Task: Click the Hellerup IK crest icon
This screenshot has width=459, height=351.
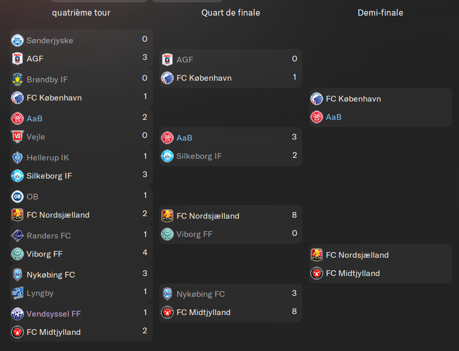Action: point(17,158)
